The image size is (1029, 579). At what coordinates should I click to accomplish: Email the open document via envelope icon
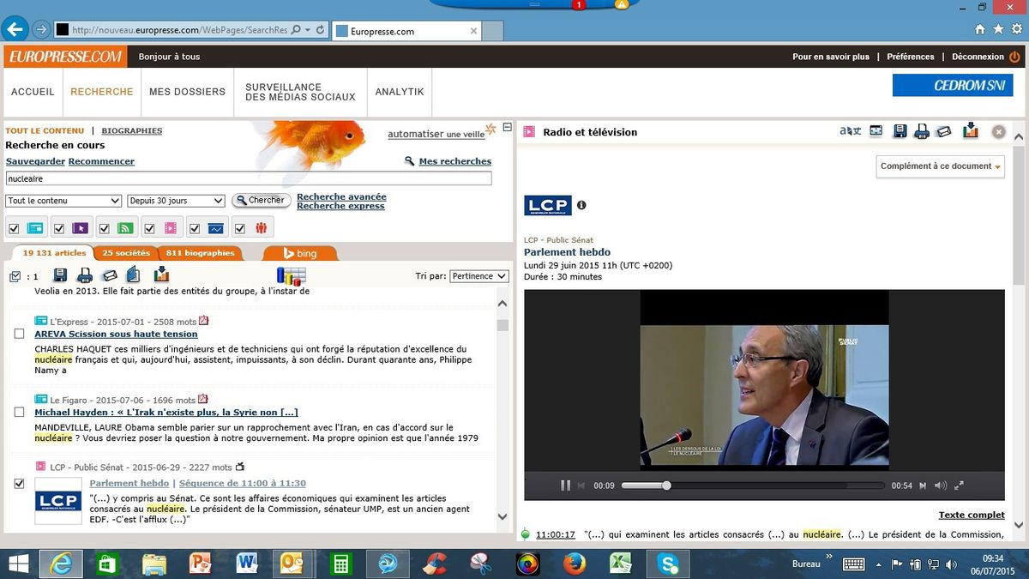(944, 132)
